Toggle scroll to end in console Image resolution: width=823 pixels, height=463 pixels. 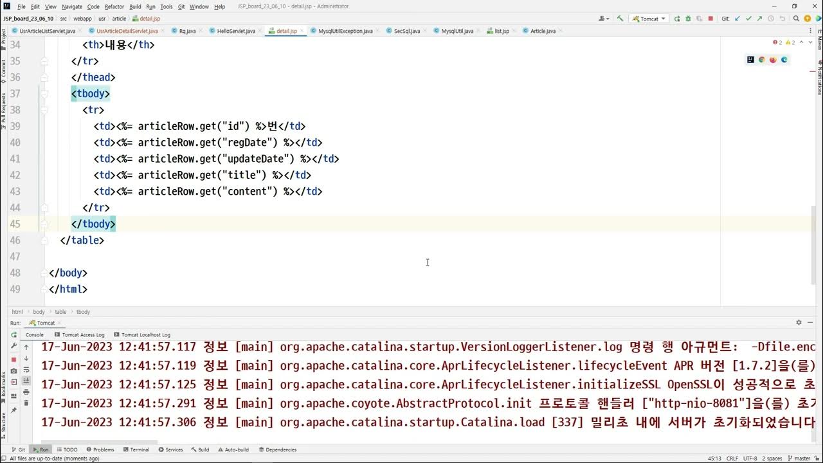click(26, 381)
